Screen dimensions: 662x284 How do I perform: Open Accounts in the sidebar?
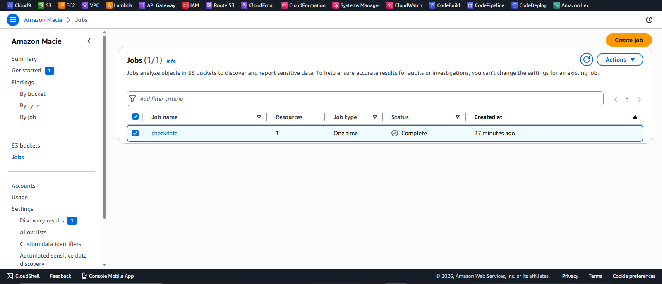(23, 186)
